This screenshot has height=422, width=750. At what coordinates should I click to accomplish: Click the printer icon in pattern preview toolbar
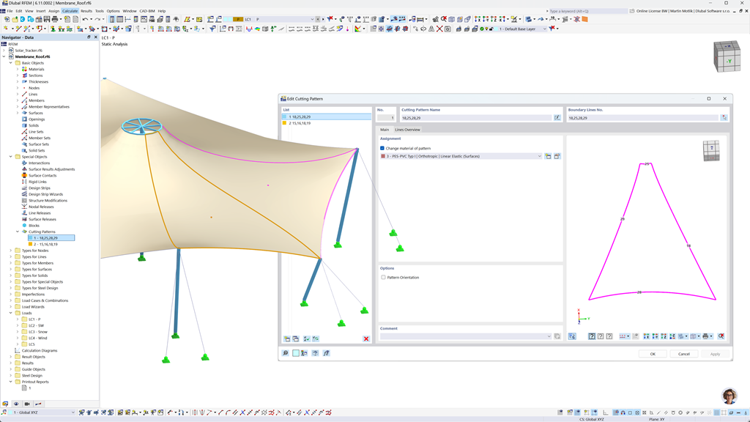[x=707, y=336]
